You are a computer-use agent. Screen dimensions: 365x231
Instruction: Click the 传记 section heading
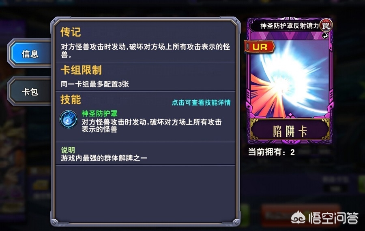point(71,32)
